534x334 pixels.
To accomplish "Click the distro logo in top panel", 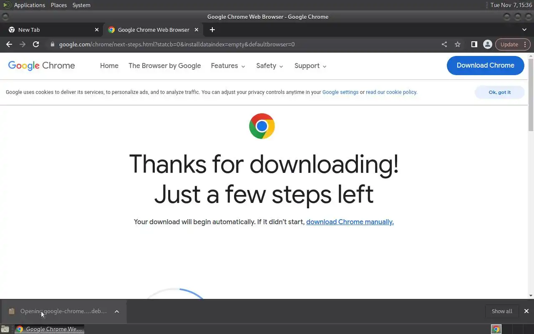I will 7,5.
